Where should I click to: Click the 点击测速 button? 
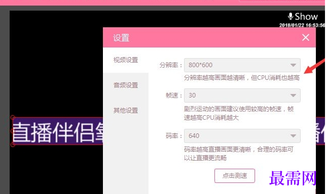[x=235, y=176]
